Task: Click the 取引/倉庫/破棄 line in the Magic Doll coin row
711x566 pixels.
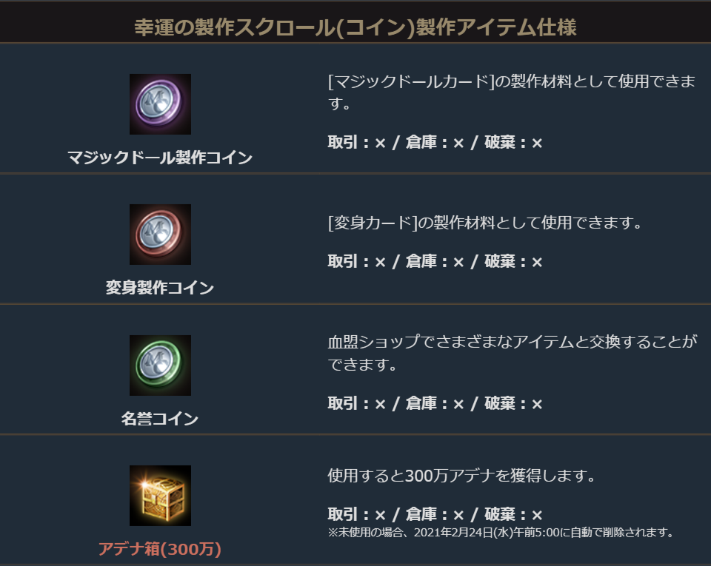Action: pos(435,143)
